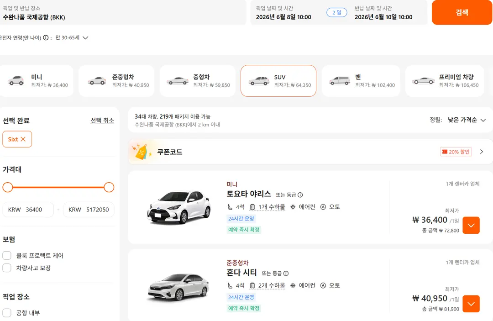Click the 준중형차 category car icon
This screenshot has width=493, height=321.
click(97, 81)
